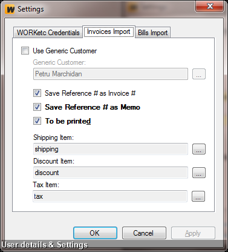This screenshot has width=228, height=252.
Task: Click the WORKetc logo icon in title bar
Action: pos(10,9)
